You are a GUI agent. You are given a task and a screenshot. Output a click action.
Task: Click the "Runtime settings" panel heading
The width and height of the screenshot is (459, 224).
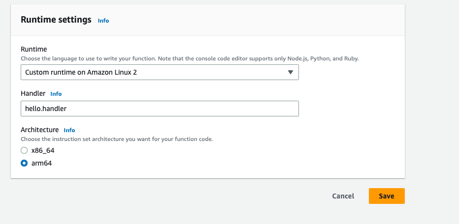[56, 20]
